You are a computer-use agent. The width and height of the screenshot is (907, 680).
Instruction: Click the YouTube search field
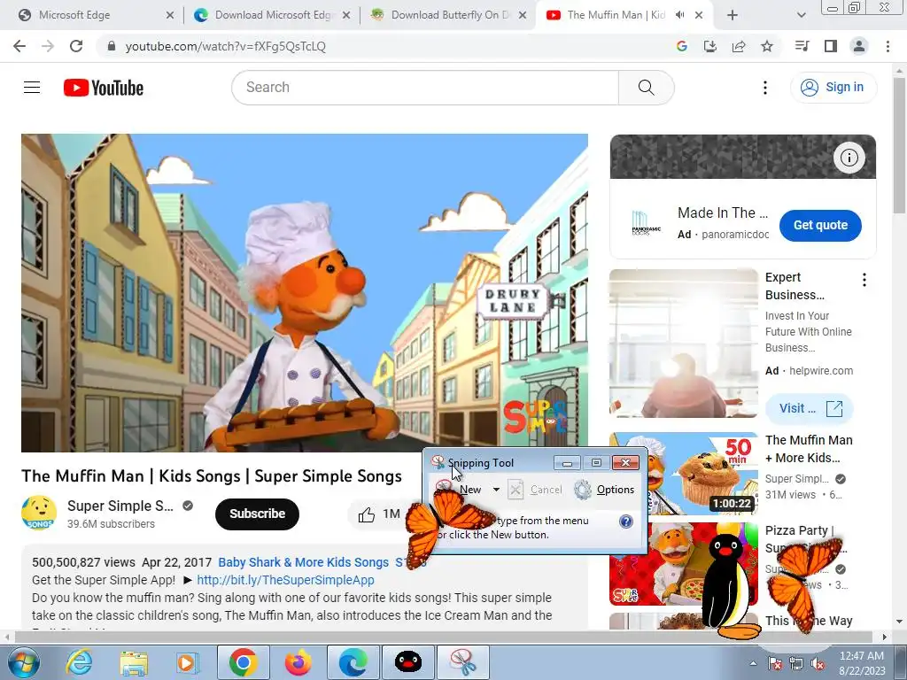pos(425,88)
